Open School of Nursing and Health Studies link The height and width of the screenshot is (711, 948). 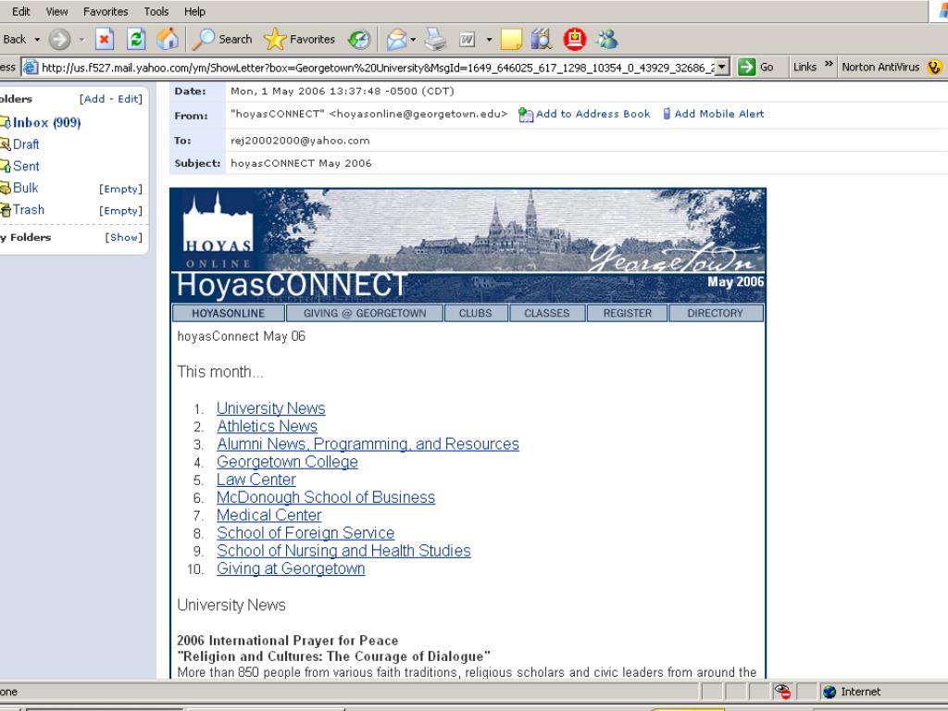[x=343, y=552]
